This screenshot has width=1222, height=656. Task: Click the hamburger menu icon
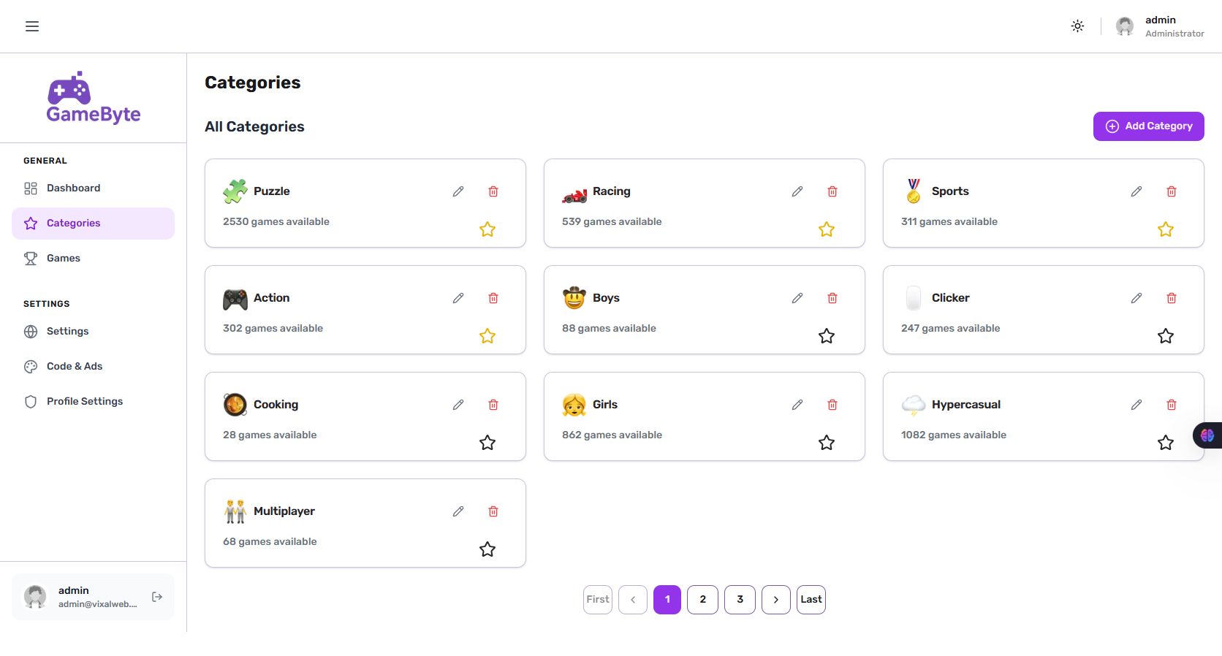coord(32,26)
